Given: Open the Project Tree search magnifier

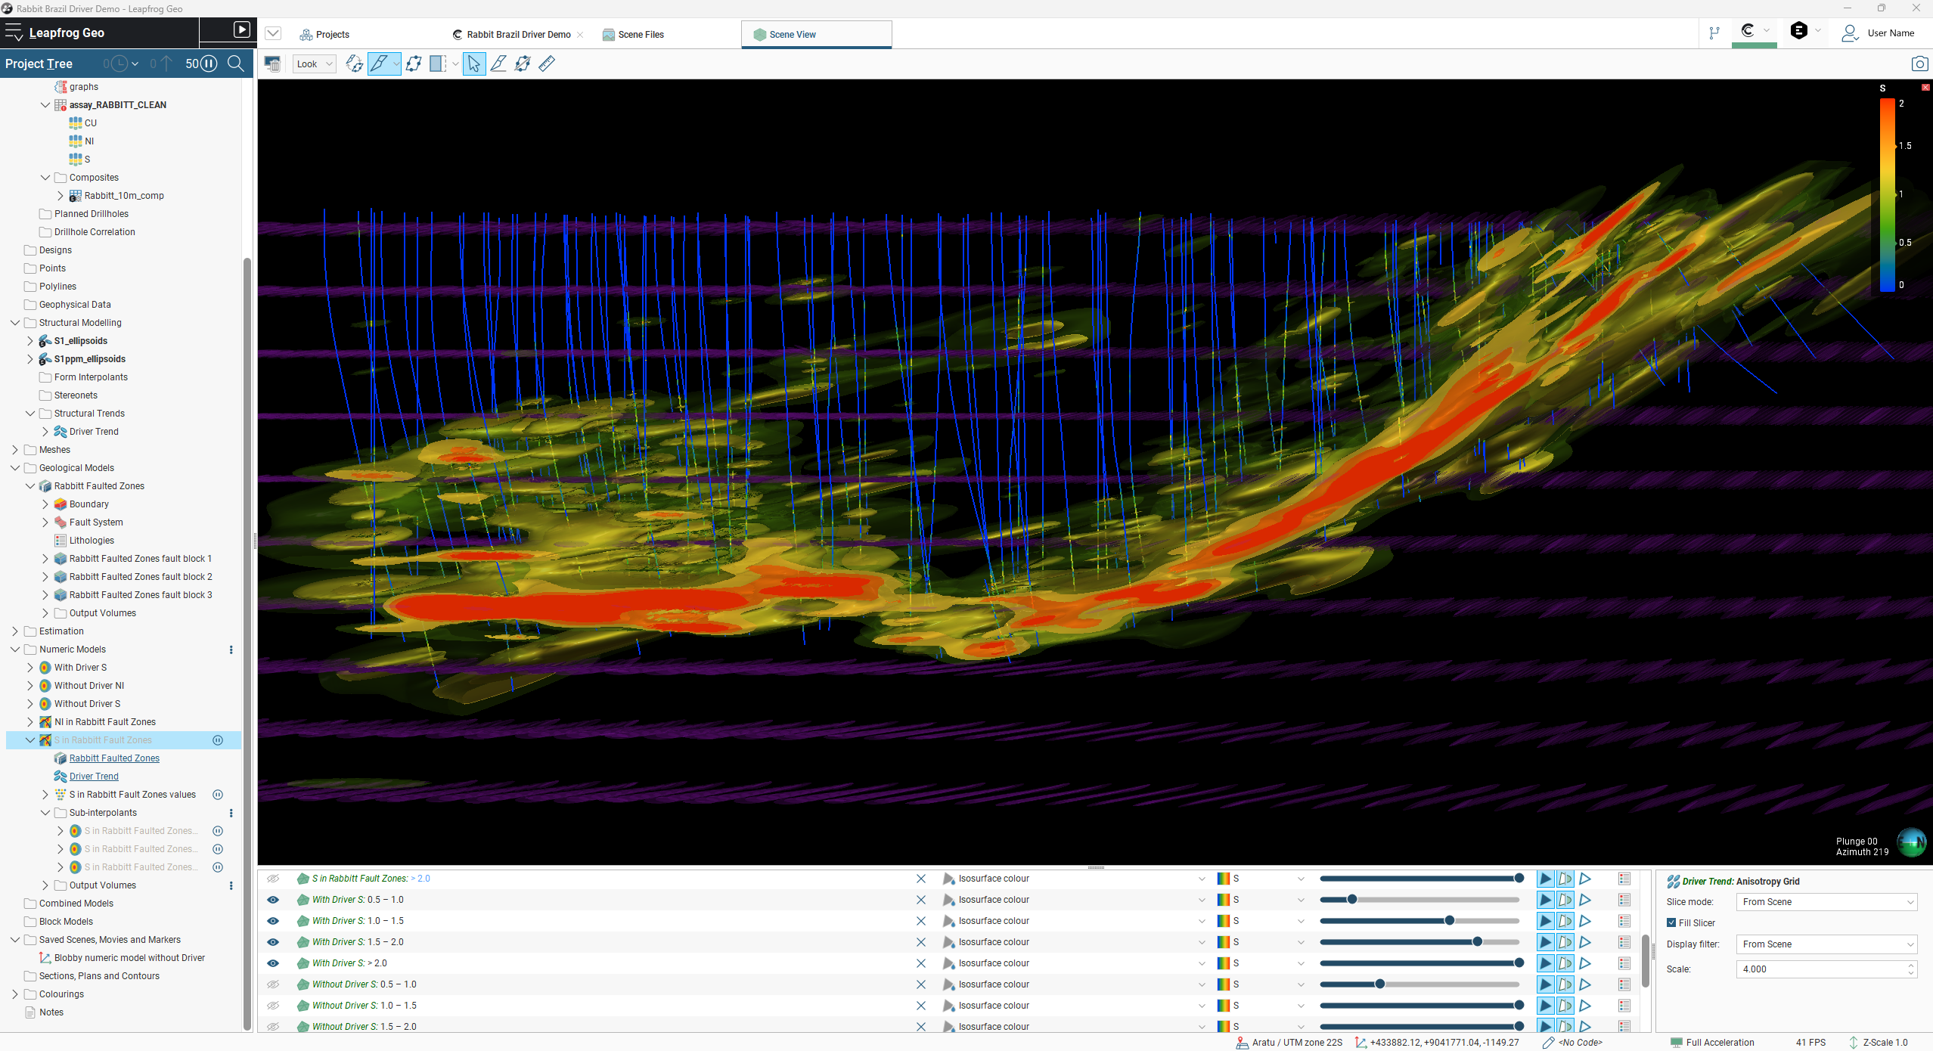Looking at the screenshot, I should (x=236, y=64).
